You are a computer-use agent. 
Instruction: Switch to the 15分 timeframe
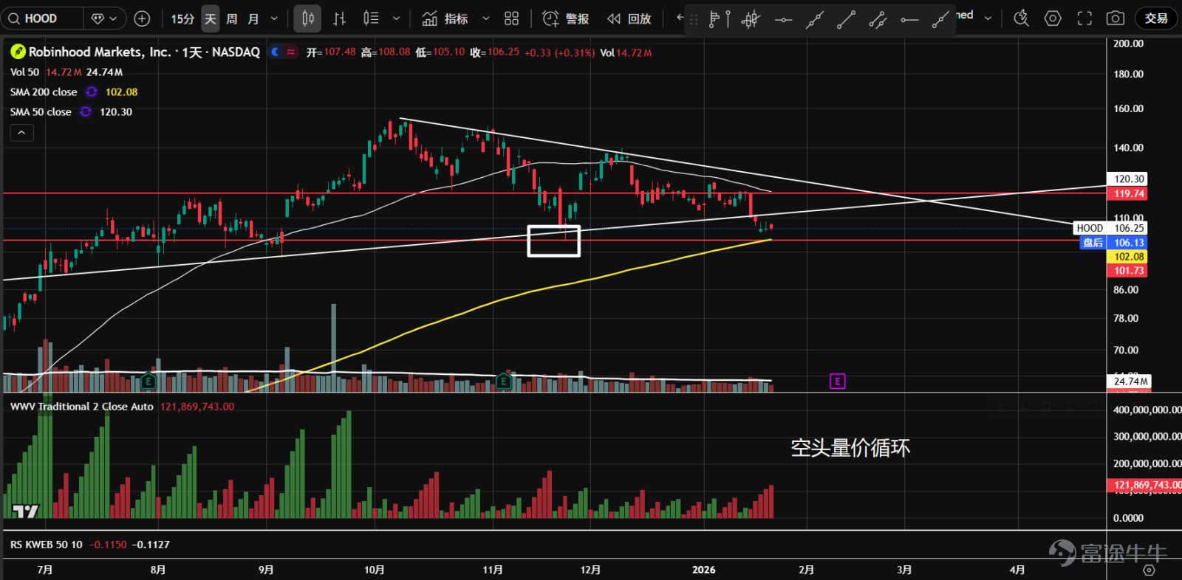coord(182,18)
